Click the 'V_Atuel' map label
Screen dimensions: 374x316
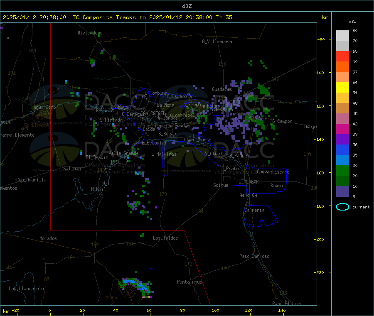[214, 154]
